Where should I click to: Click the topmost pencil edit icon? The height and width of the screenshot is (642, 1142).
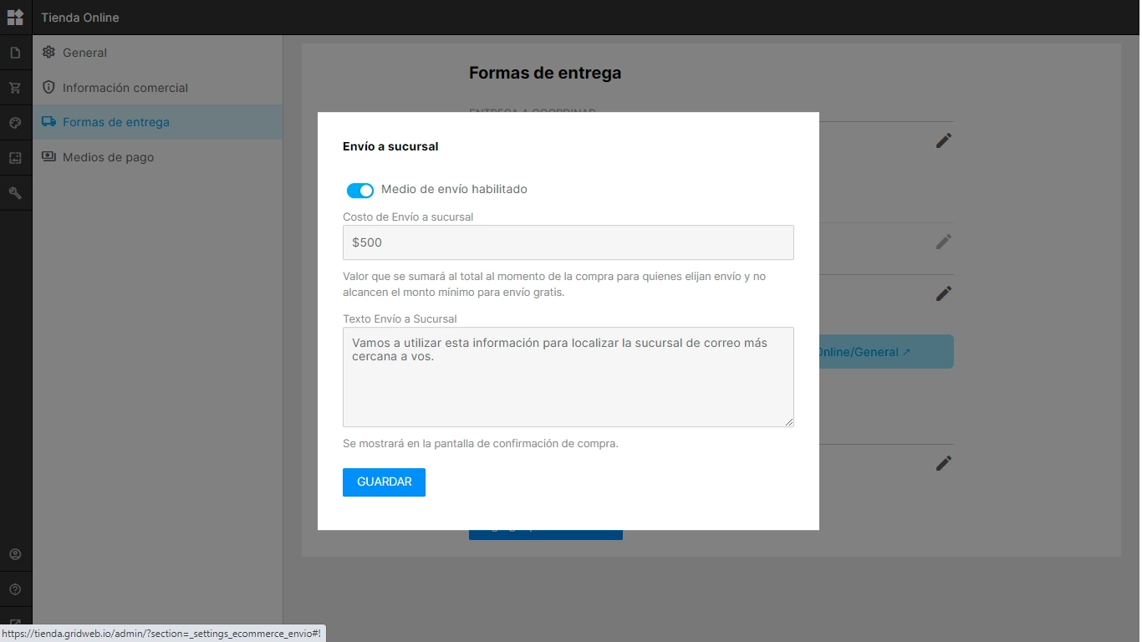click(944, 141)
